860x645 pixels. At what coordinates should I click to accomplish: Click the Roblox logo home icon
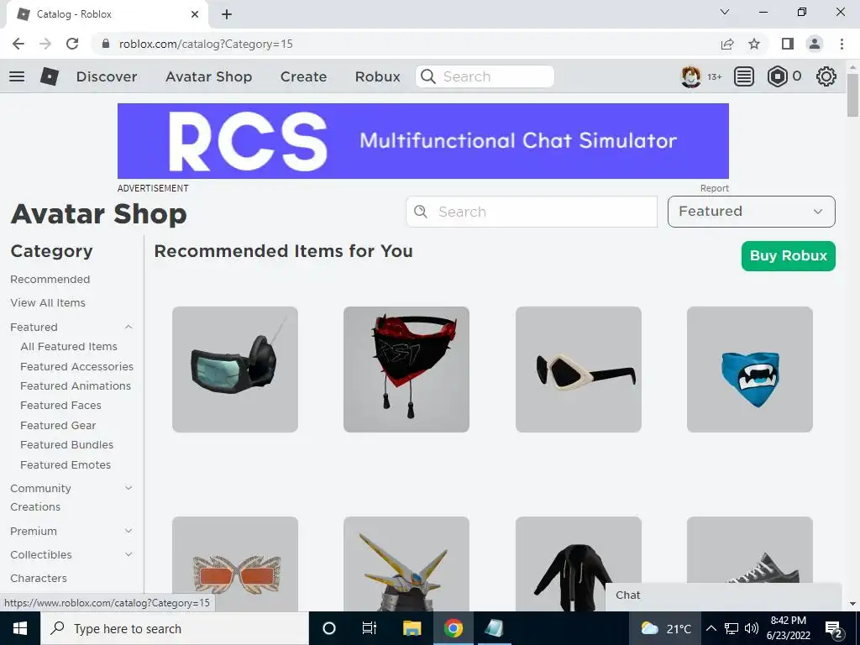point(50,76)
